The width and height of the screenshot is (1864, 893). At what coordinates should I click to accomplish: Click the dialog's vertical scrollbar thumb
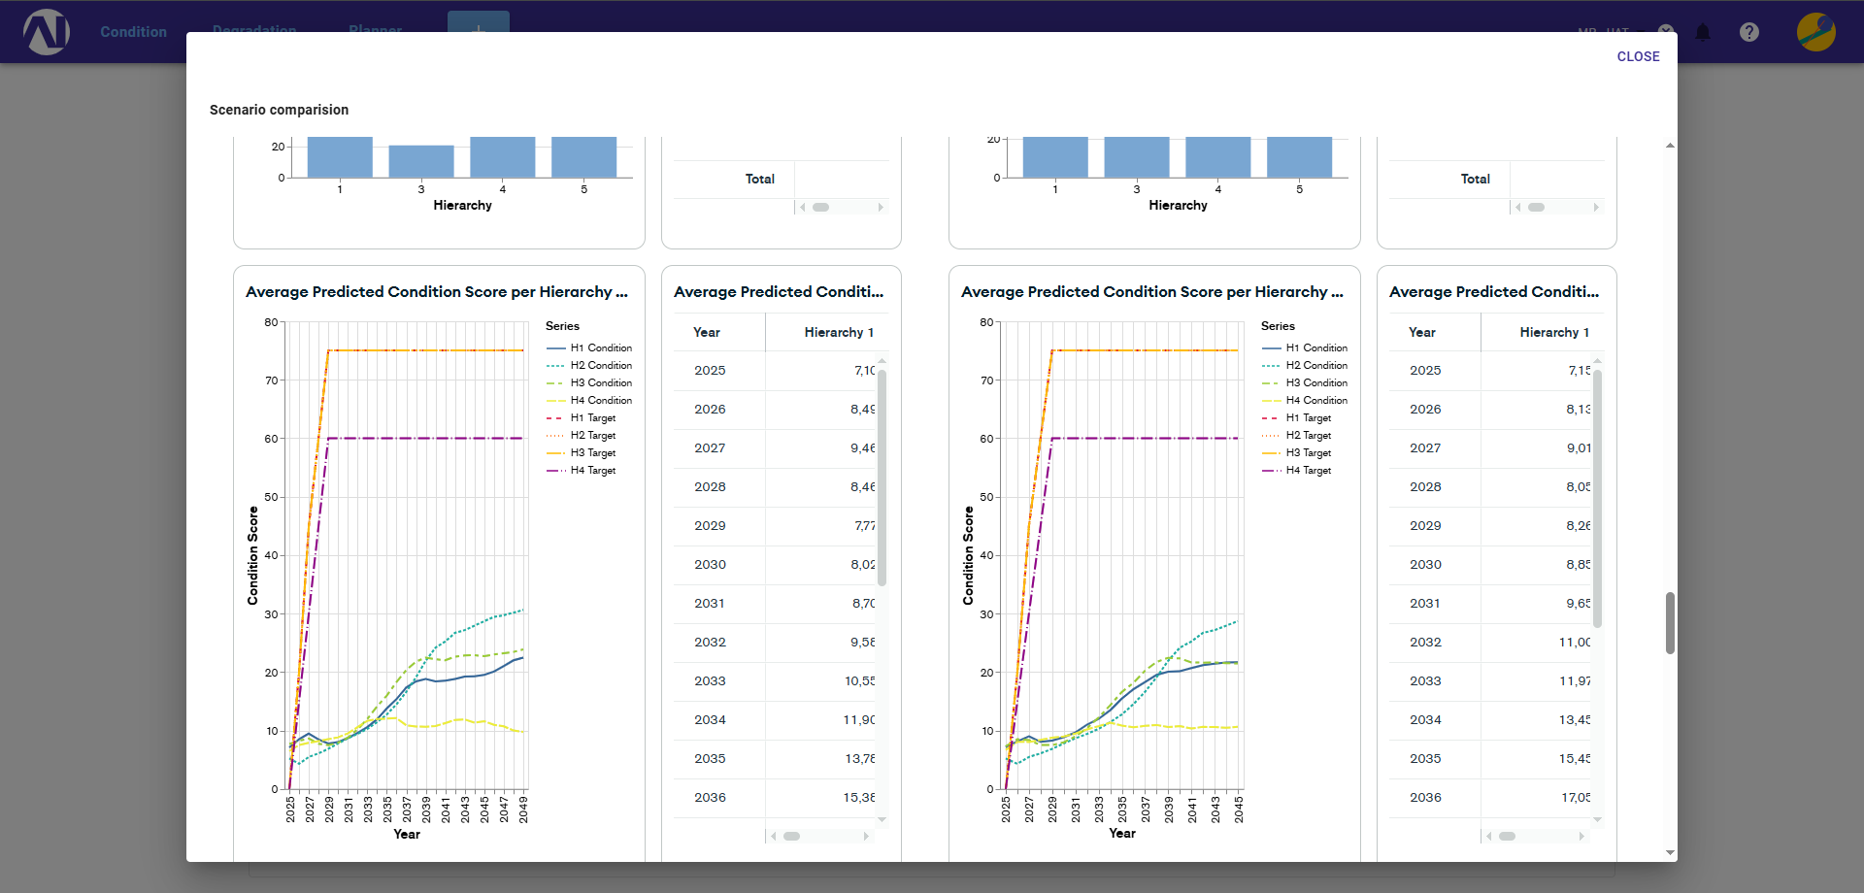pyautogui.click(x=1670, y=623)
